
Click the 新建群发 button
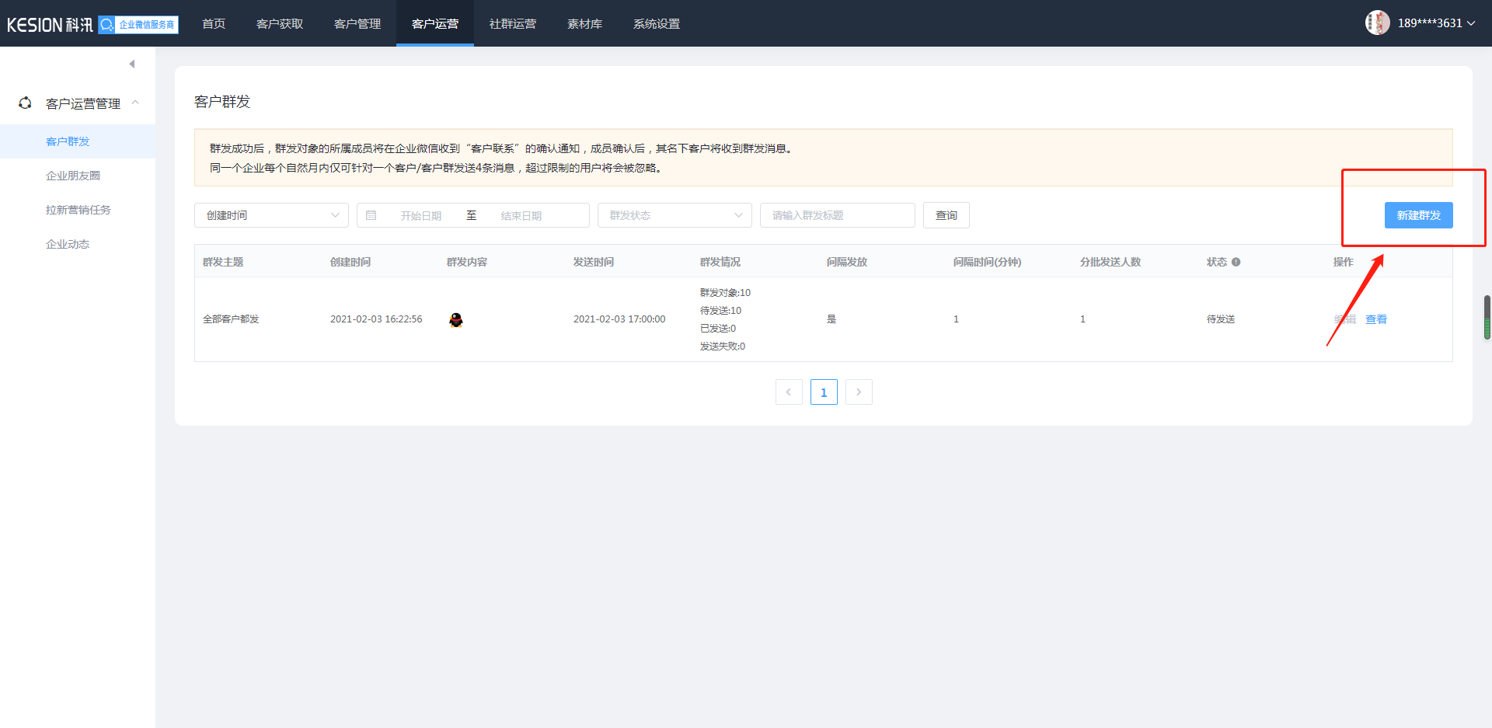(x=1418, y=215)
